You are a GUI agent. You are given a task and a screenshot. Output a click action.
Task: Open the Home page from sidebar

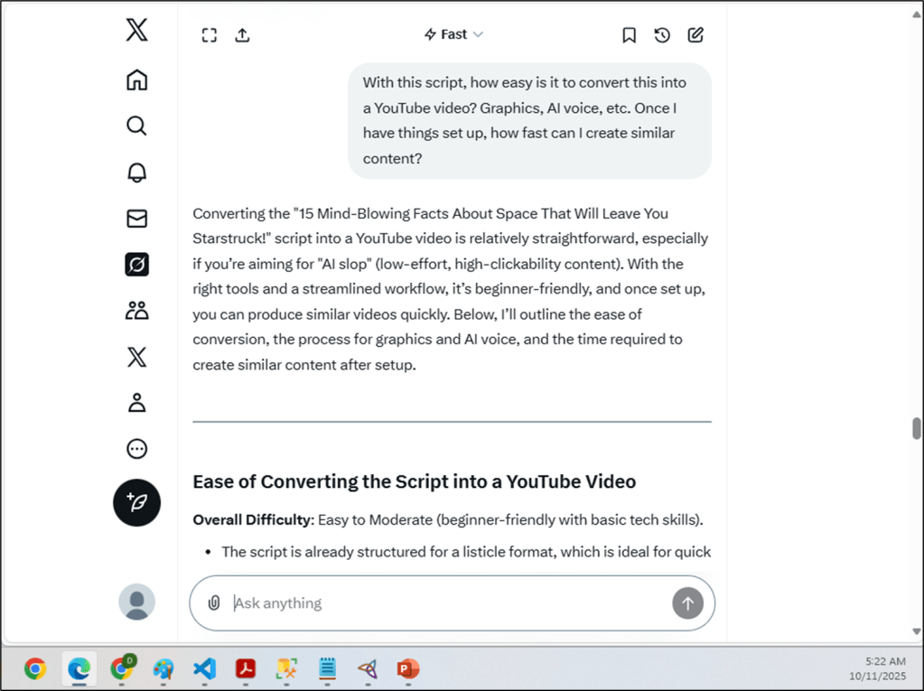[x=136, y=79]
